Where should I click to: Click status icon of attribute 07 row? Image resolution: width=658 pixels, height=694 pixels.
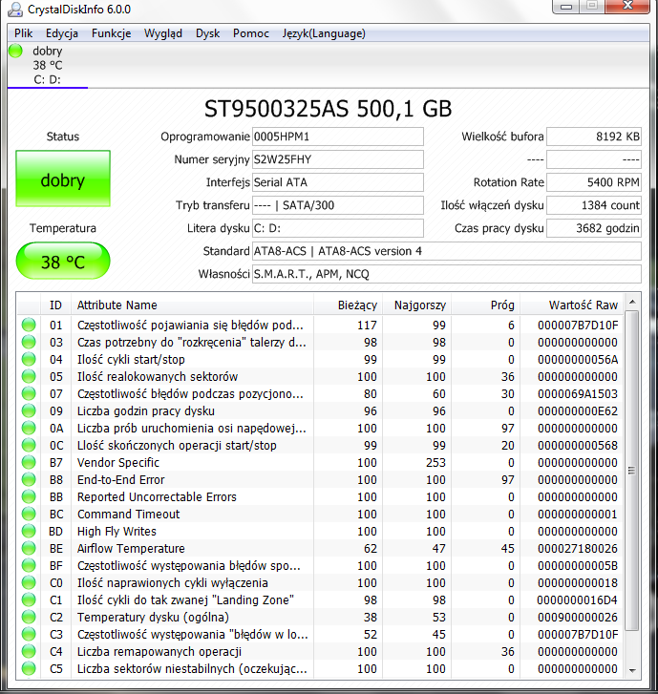pos(29,394)
